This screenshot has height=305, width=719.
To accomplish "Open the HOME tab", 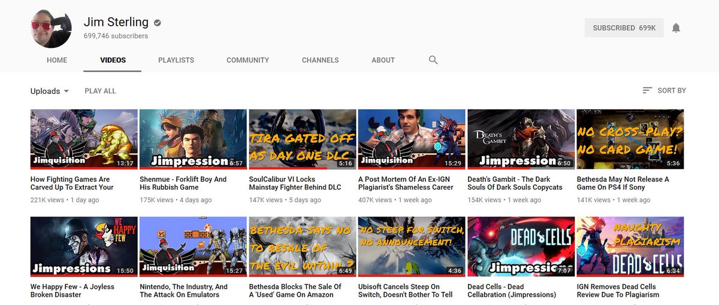I will click(57, 60).
